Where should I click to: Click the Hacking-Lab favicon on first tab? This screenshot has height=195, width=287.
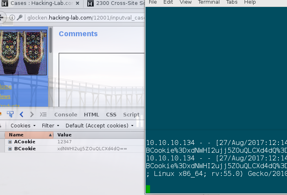click(x=5, y=3)
